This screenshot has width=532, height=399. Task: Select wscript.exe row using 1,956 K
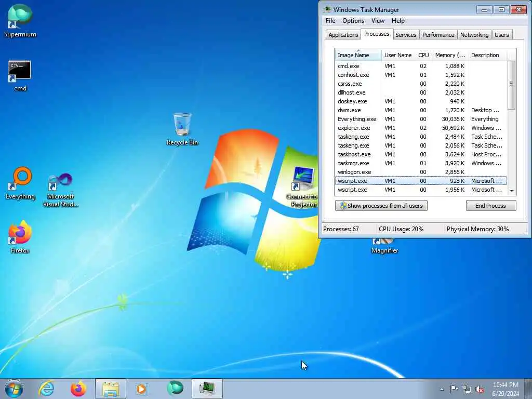(421, 190)
